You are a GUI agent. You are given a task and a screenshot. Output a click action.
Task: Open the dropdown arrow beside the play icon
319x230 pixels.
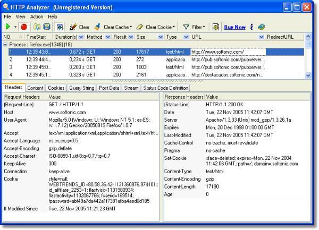click(15, 27)
